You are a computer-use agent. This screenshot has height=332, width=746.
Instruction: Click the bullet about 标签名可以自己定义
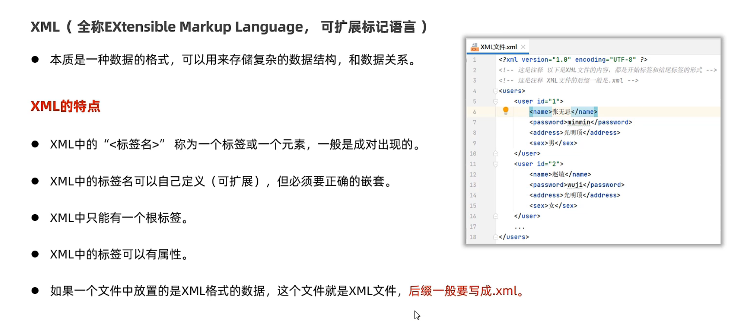click(222, 181)
